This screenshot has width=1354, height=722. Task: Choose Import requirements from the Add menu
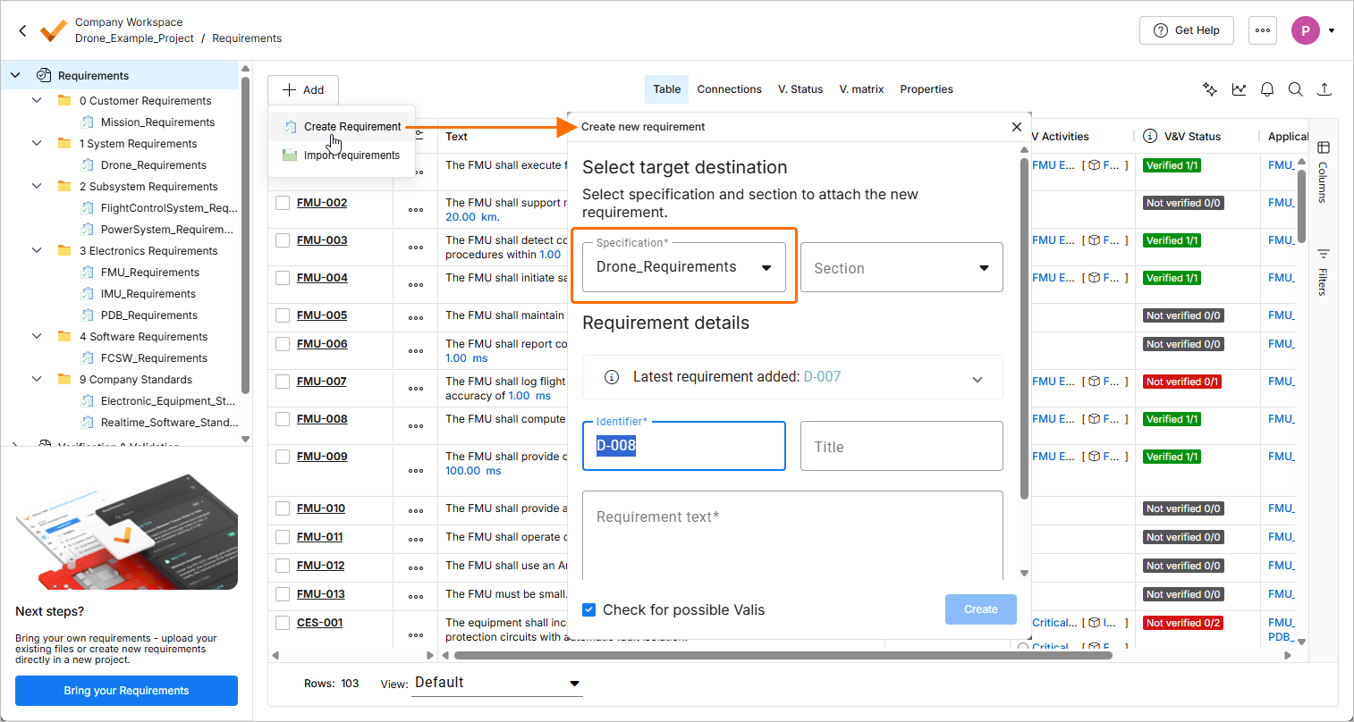[351, 155]
